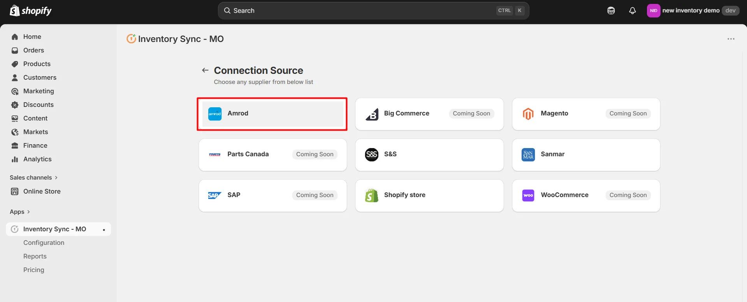Image resolution: width=747 pixels, height=302 pixels.
Task: Click the Products tag icon
Action: pos(15,64)
